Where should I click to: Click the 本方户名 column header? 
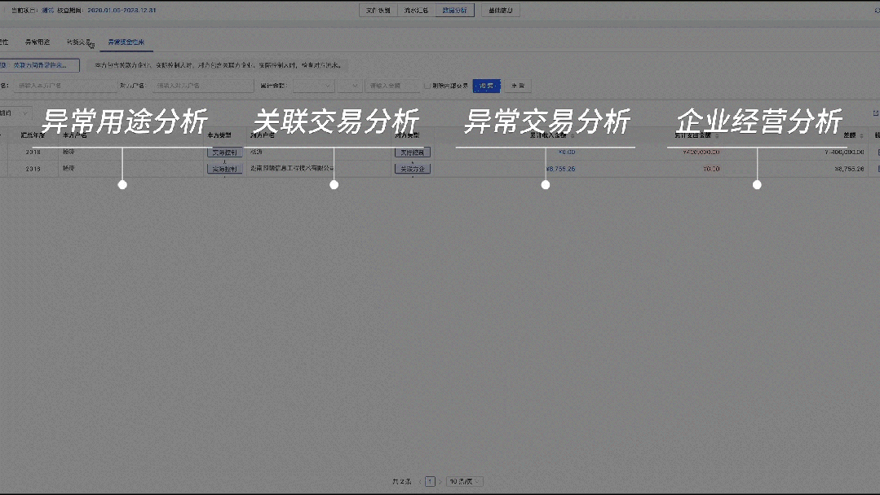[x=75, y=135]
